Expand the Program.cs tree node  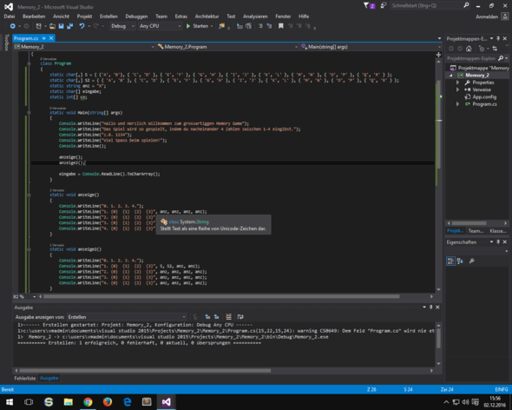tap(457, 104)
